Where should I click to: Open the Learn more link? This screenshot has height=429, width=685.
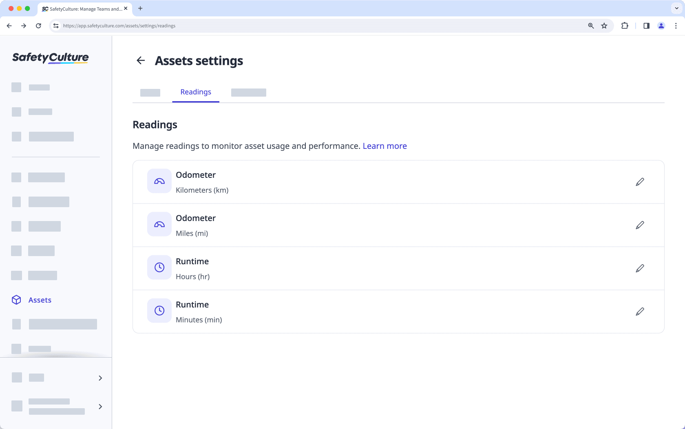[384, 146]
